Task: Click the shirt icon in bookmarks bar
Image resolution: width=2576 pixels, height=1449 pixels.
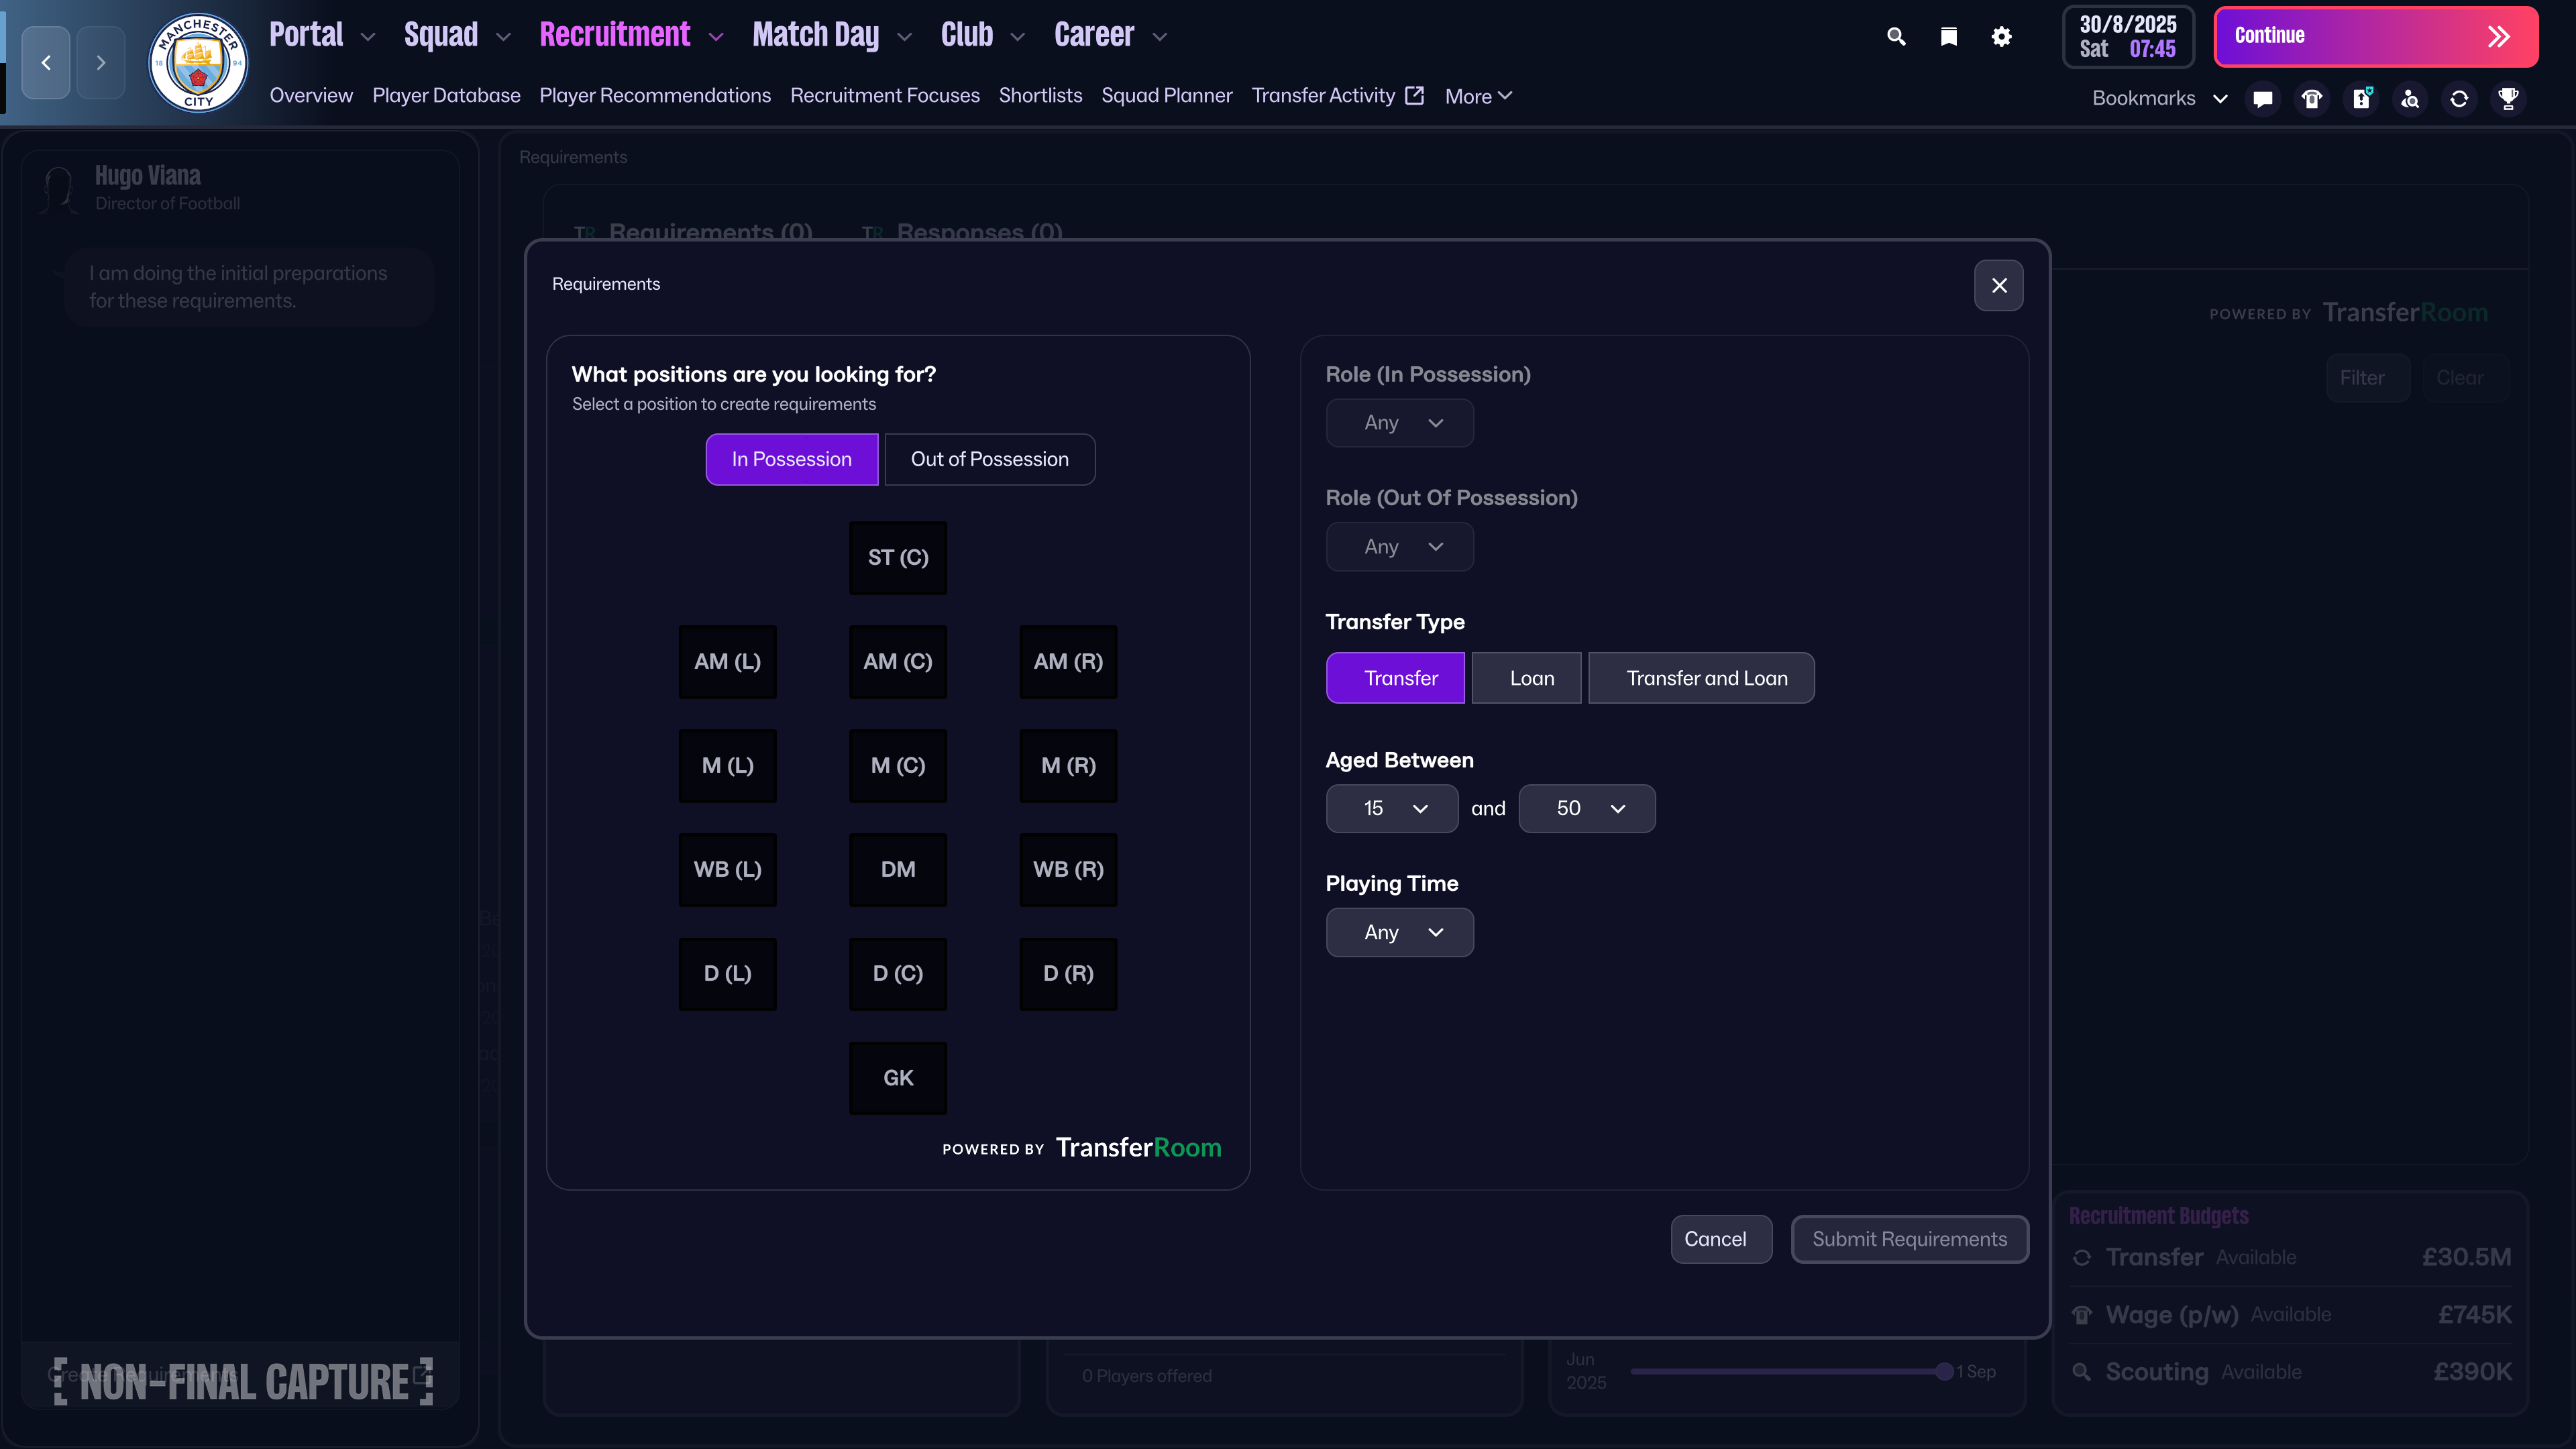Action: 2312,98
